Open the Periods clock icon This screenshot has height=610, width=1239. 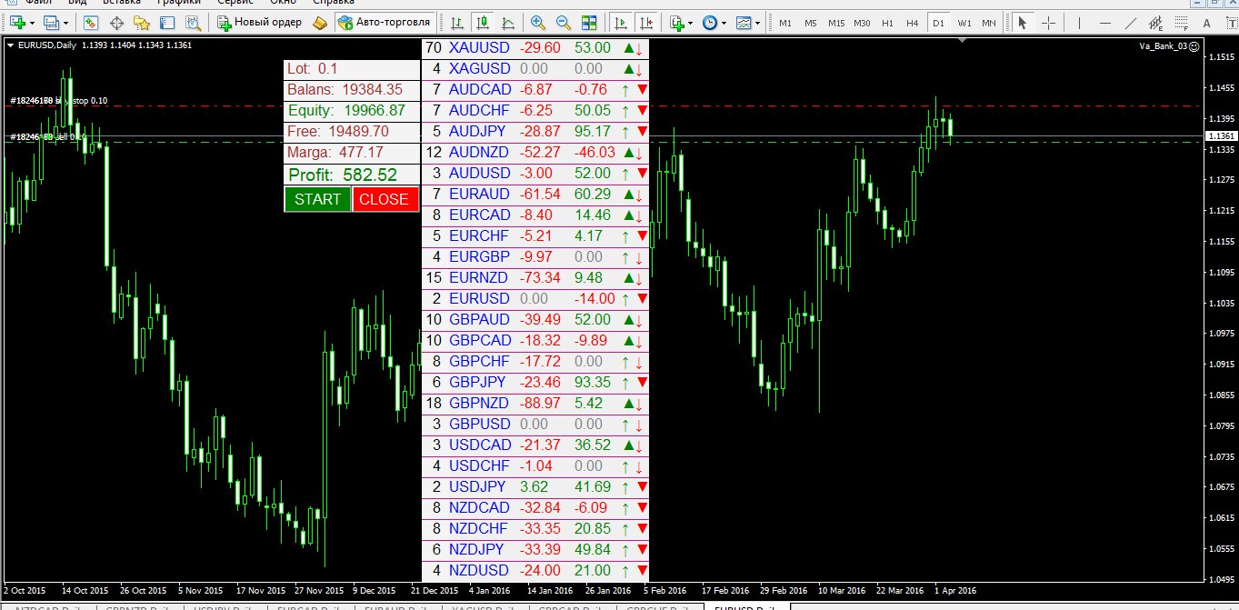tap(709, 22)
